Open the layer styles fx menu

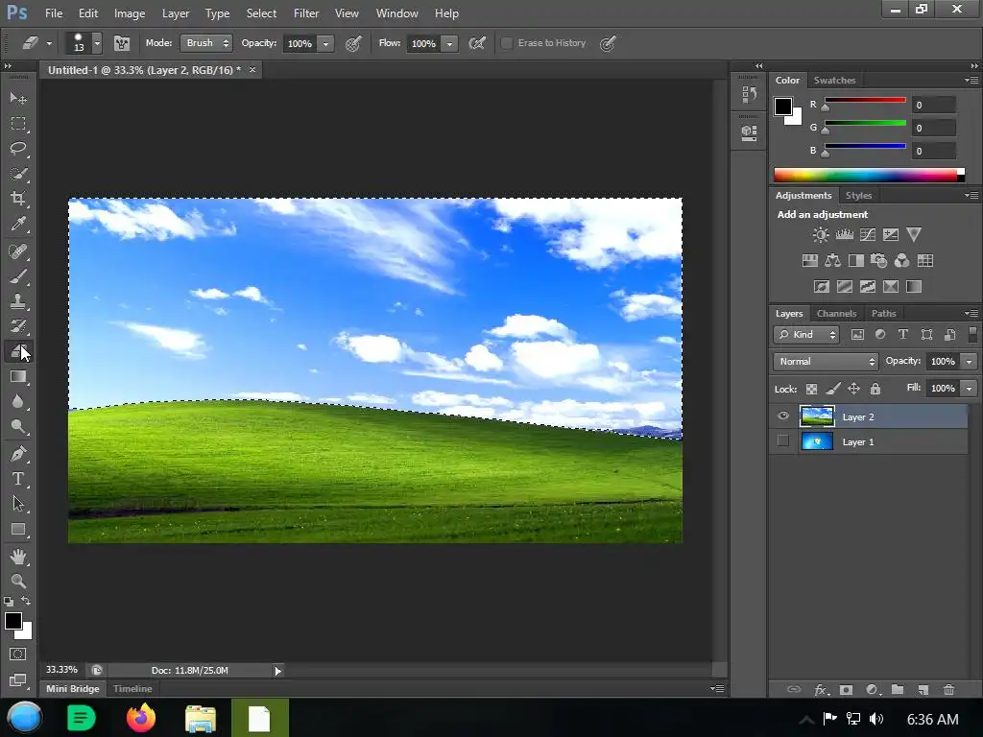(822, 689)
